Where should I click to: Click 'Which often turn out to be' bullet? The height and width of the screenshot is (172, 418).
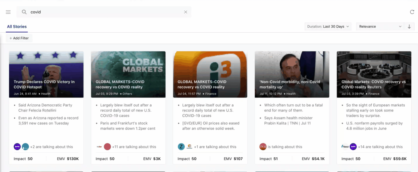point(293,108)
